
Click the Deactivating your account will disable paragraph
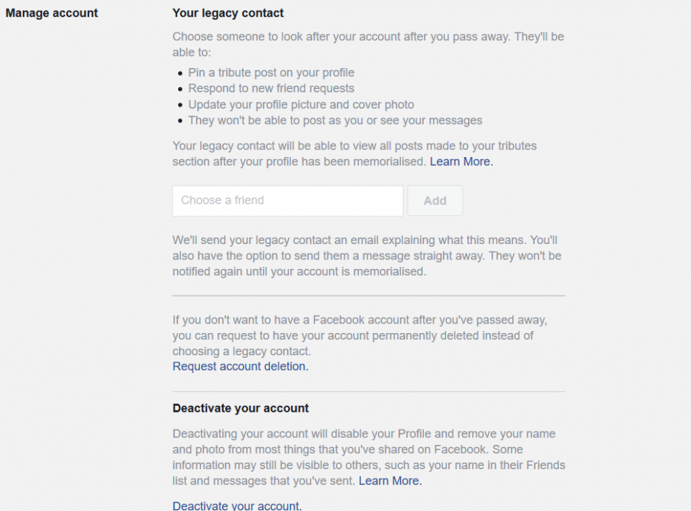pyautogui.click(x=368, y=457)
